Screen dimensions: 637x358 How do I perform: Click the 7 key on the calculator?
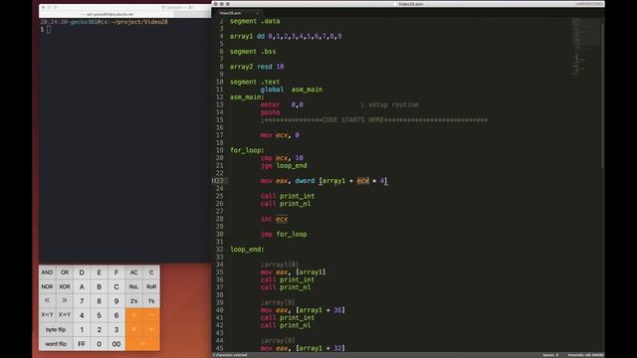[82, 300]
